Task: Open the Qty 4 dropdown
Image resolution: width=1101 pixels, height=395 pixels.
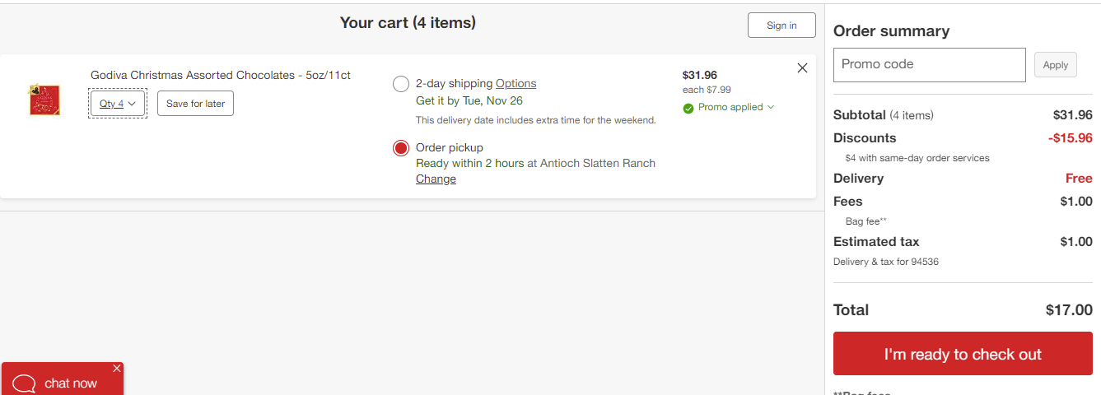Action: tap(118, 104)
